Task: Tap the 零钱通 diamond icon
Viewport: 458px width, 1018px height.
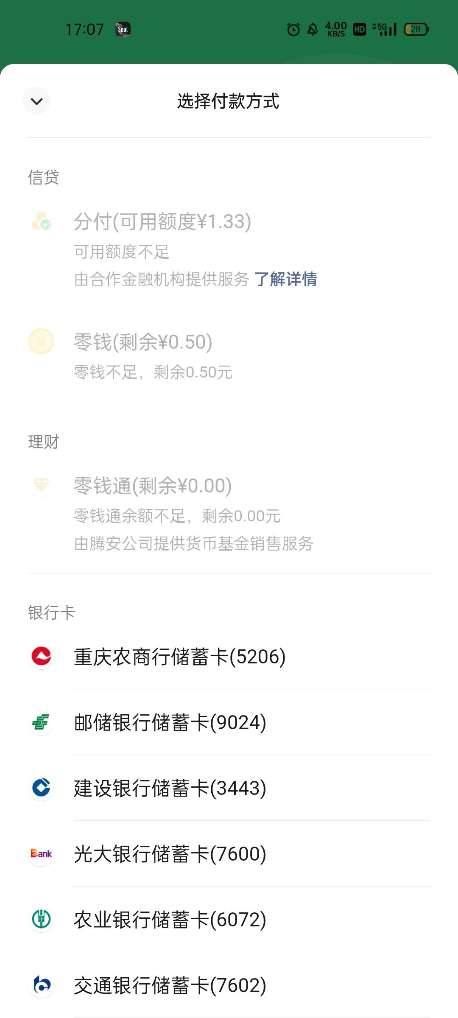Action: point(41,485)
